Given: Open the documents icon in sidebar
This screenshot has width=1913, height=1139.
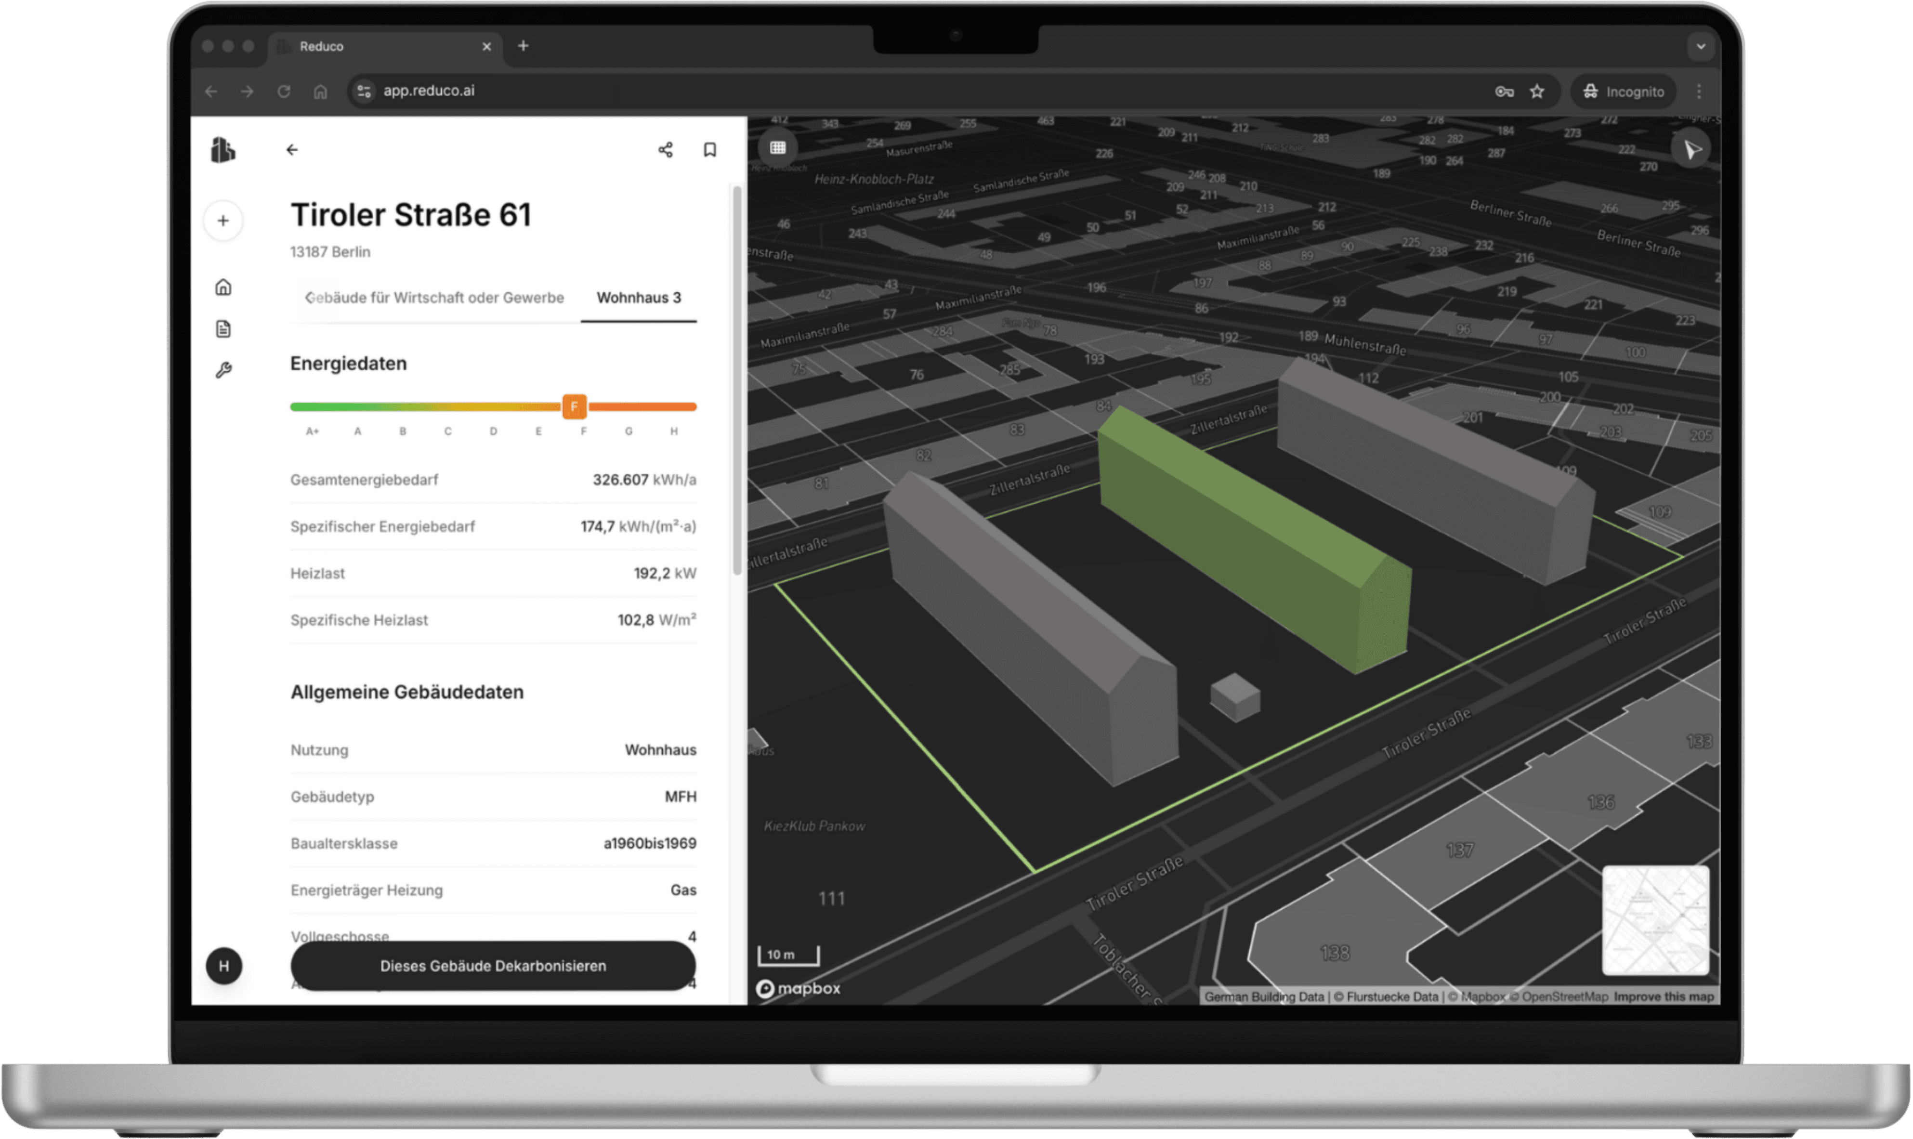Looking at the screenshot, I should pyautogui.click(x=223, y=328).
